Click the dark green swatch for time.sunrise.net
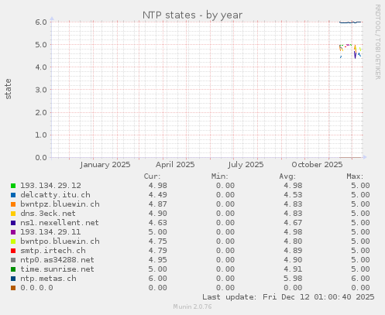Image resolution: width=385 pixels, height=315 pixels. 13,269
